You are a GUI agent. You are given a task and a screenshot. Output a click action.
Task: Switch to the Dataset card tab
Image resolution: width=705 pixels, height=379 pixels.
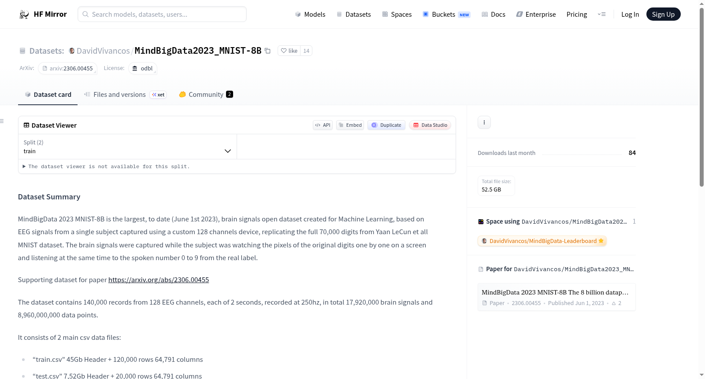(48, 95)
